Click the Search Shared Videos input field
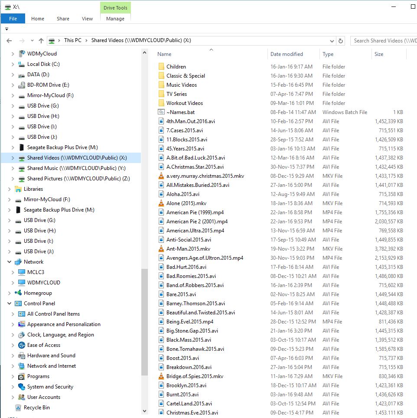 point(384,41)
